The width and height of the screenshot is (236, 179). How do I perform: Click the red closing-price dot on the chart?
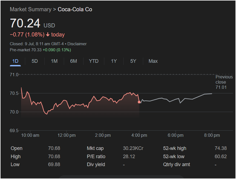click(x=139, y=102)
